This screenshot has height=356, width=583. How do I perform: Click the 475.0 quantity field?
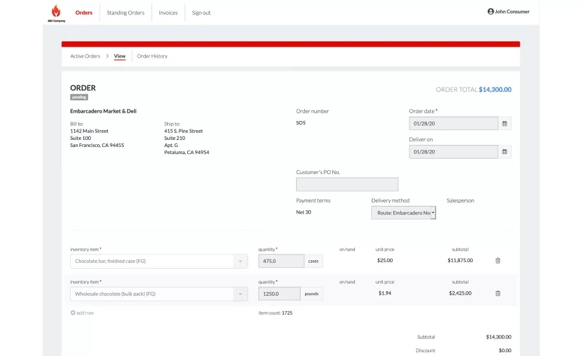(x=281, y=261)
